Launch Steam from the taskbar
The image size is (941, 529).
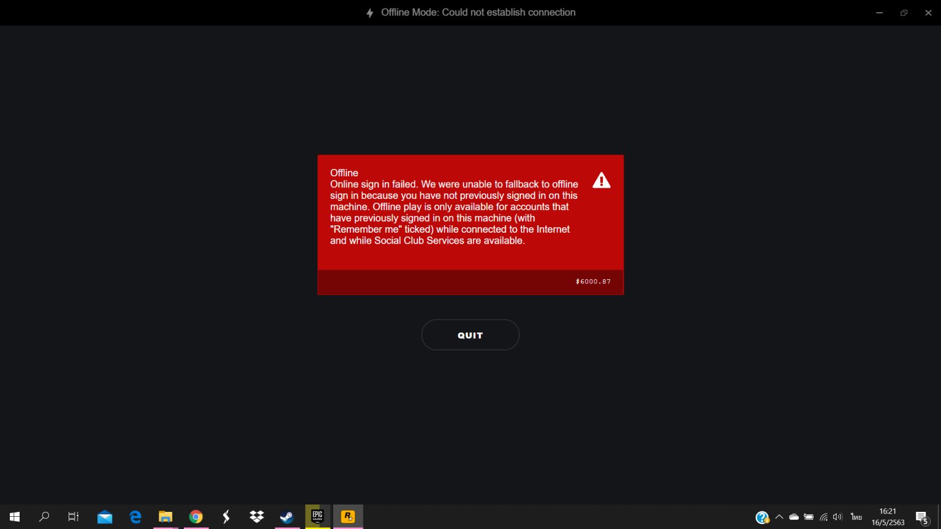pyautogui.click(x=287, y=517)
